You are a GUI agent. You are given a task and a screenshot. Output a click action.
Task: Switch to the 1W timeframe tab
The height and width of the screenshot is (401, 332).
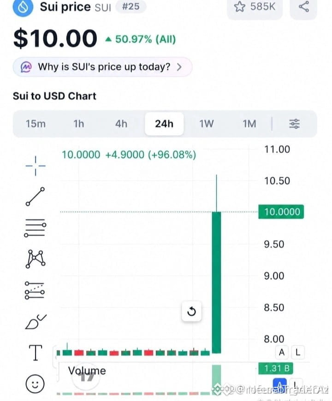tap(207, 124)
